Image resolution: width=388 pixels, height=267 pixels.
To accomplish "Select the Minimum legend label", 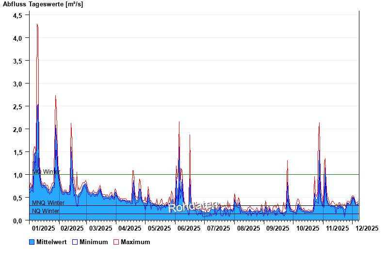I will [94, 242].
